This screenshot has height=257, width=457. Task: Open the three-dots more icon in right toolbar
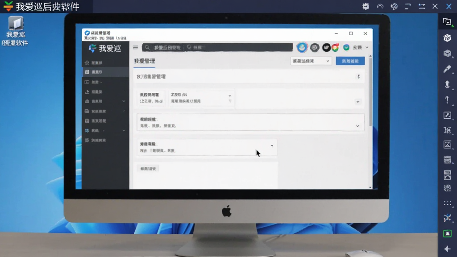(x=447, y=203)
